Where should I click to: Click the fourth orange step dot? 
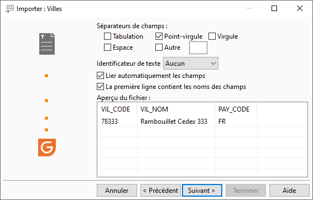pos(46,130)
